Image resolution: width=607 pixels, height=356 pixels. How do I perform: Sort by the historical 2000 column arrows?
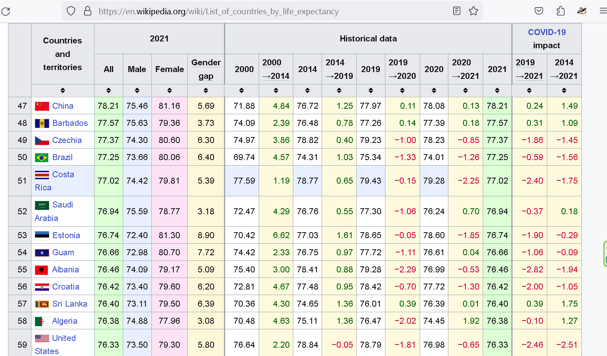pos(242,90)
